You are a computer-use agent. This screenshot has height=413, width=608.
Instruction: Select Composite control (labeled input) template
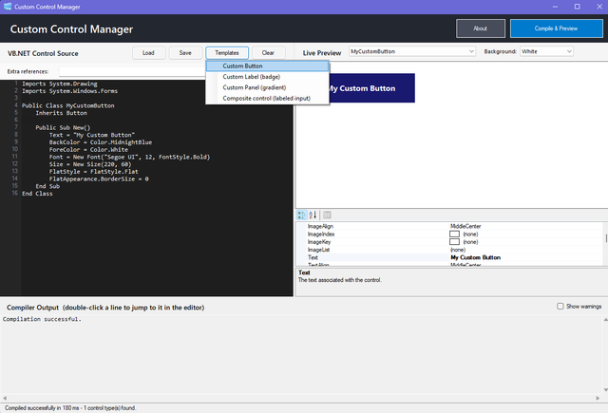(268, 99)
